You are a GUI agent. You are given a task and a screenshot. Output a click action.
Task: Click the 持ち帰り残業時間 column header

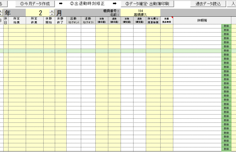click(x=153, y=20)
